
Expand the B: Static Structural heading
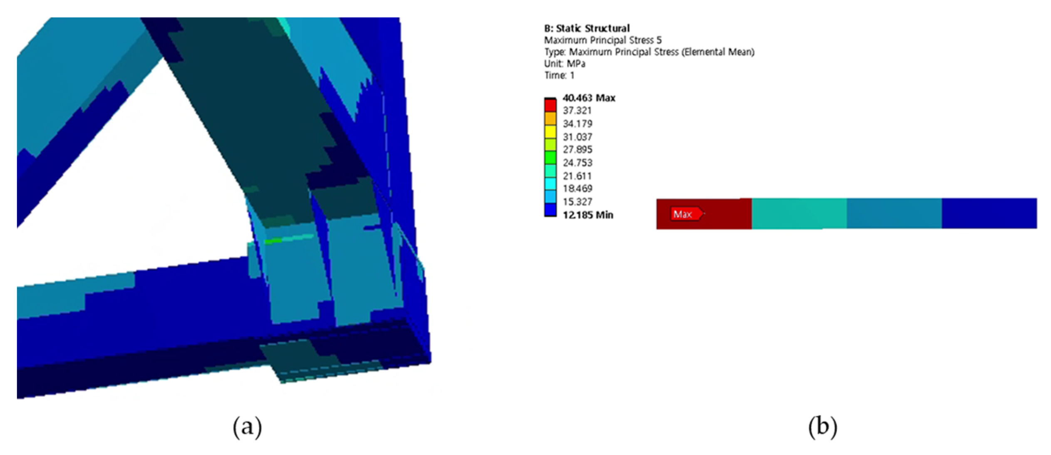click(588, 28)
